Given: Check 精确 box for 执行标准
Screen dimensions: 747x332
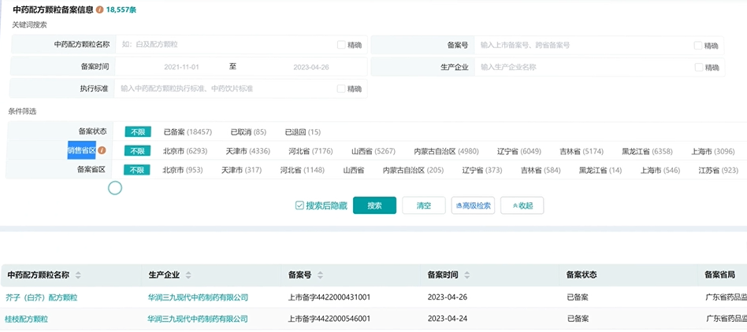Looking at the screenshot, I should click(341, 88).
